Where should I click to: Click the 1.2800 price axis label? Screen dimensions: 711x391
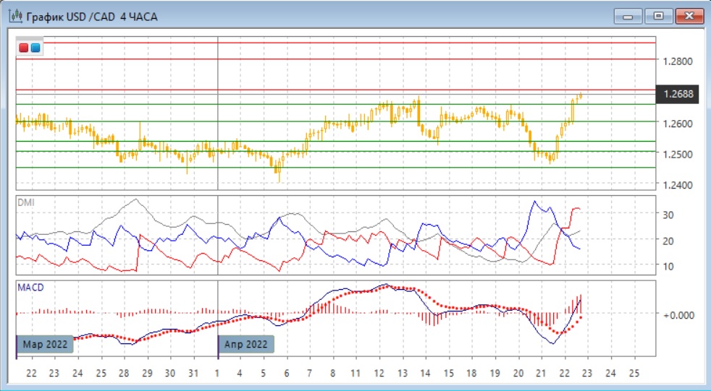(x=677, y=62)
